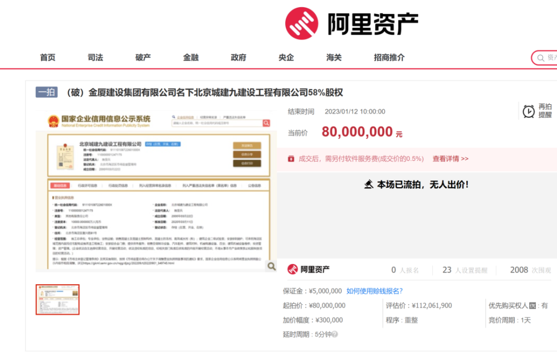Viewport: 557px width, 361px height.
Task: Open the 破产 navigation tab
Action: [143, 57]
